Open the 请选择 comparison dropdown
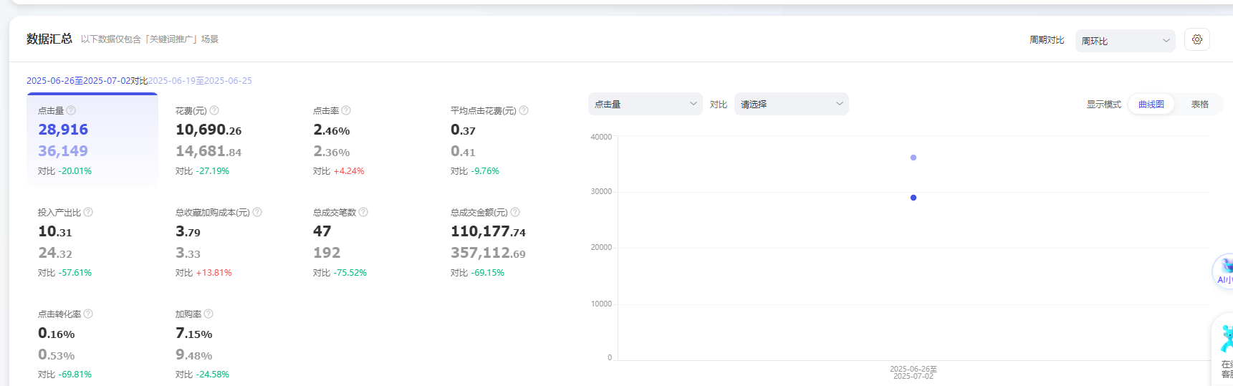Viewport: 1233px width, 386px height. tap(791, 105)
